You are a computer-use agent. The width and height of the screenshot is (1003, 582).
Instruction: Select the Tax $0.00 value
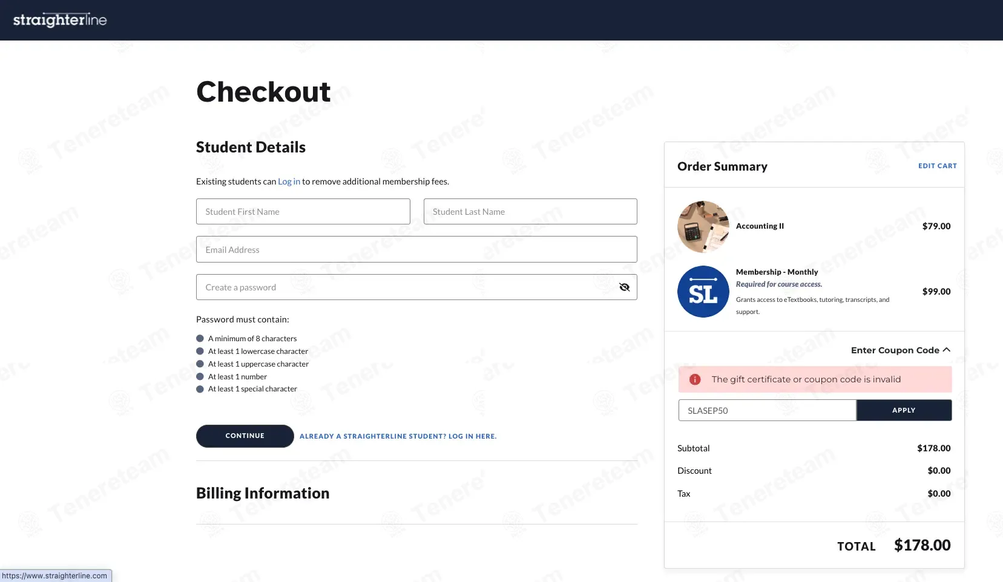(939, 494)
